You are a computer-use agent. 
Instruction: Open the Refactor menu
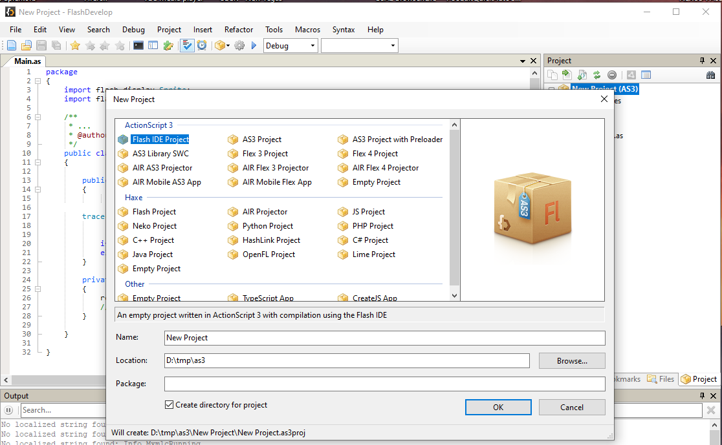coord(239,30)
